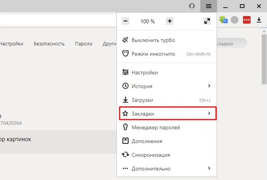The width and height of the screenshot is (267, 180).
Task: Click the gray globe extension icon
Action: (235, 20)
